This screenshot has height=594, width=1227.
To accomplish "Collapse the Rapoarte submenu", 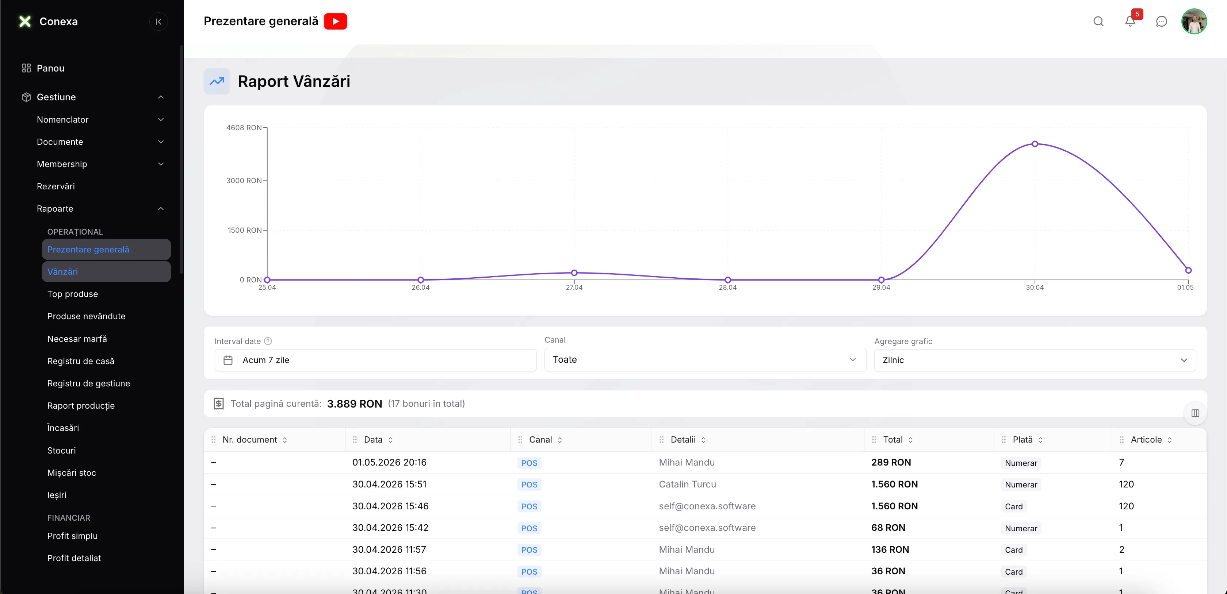I will point(161,208).
